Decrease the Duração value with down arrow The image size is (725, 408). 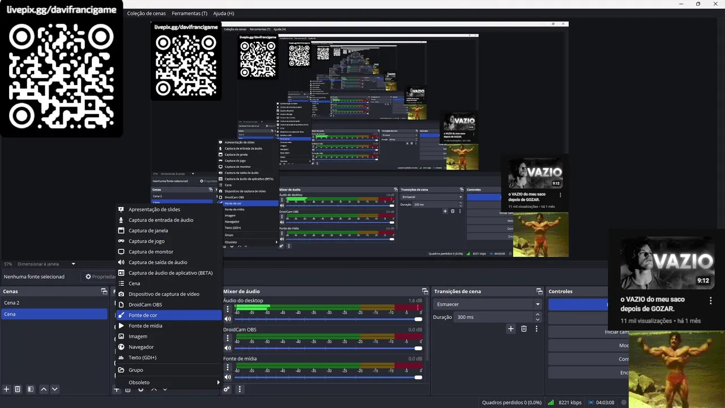click(x=538, y=320)
